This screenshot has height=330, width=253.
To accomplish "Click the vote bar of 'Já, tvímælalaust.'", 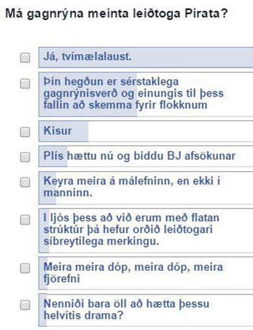I will coord(146,57).
